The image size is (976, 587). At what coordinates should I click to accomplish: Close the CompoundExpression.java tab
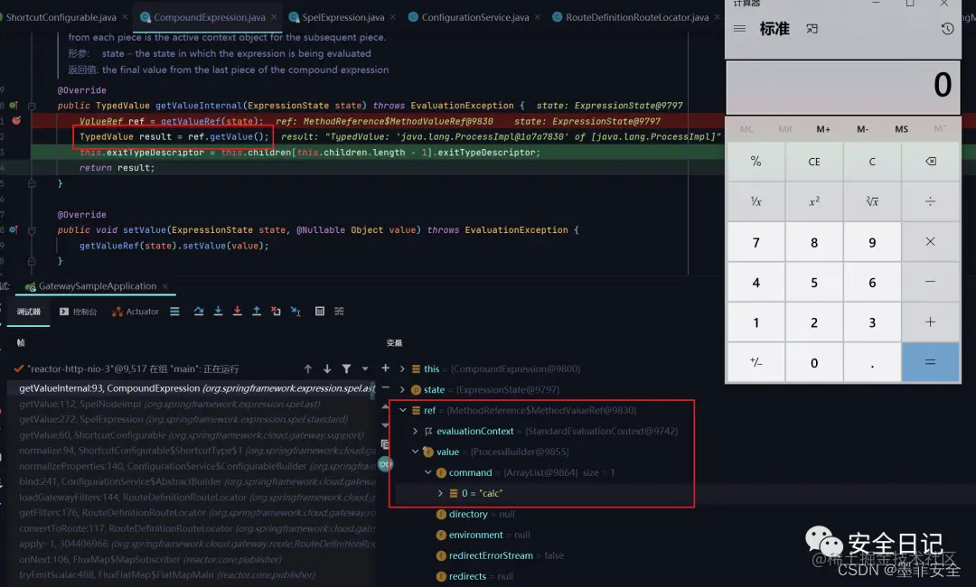273,17
